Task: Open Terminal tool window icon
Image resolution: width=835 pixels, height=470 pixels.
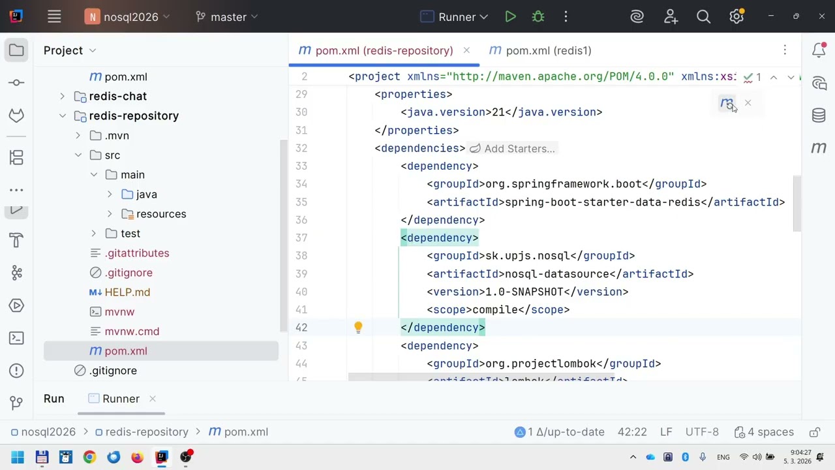Action: [x=16, y=338]
